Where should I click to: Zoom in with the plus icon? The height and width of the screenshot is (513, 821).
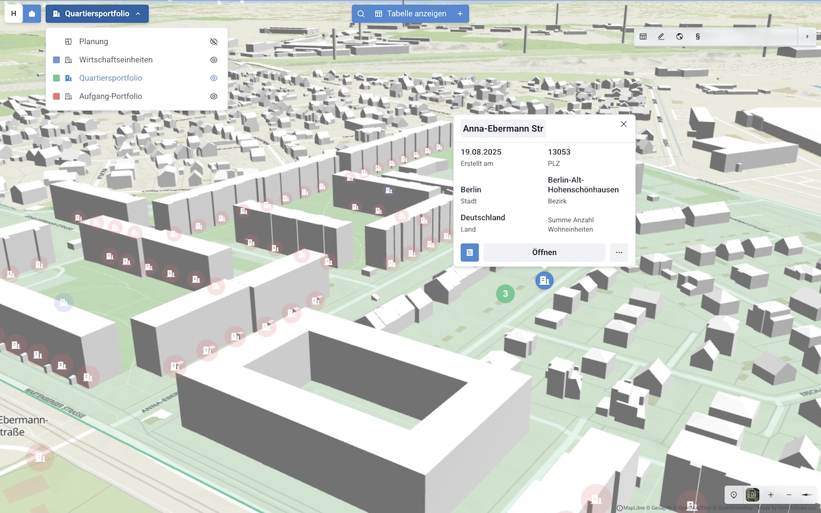(771, 495)
